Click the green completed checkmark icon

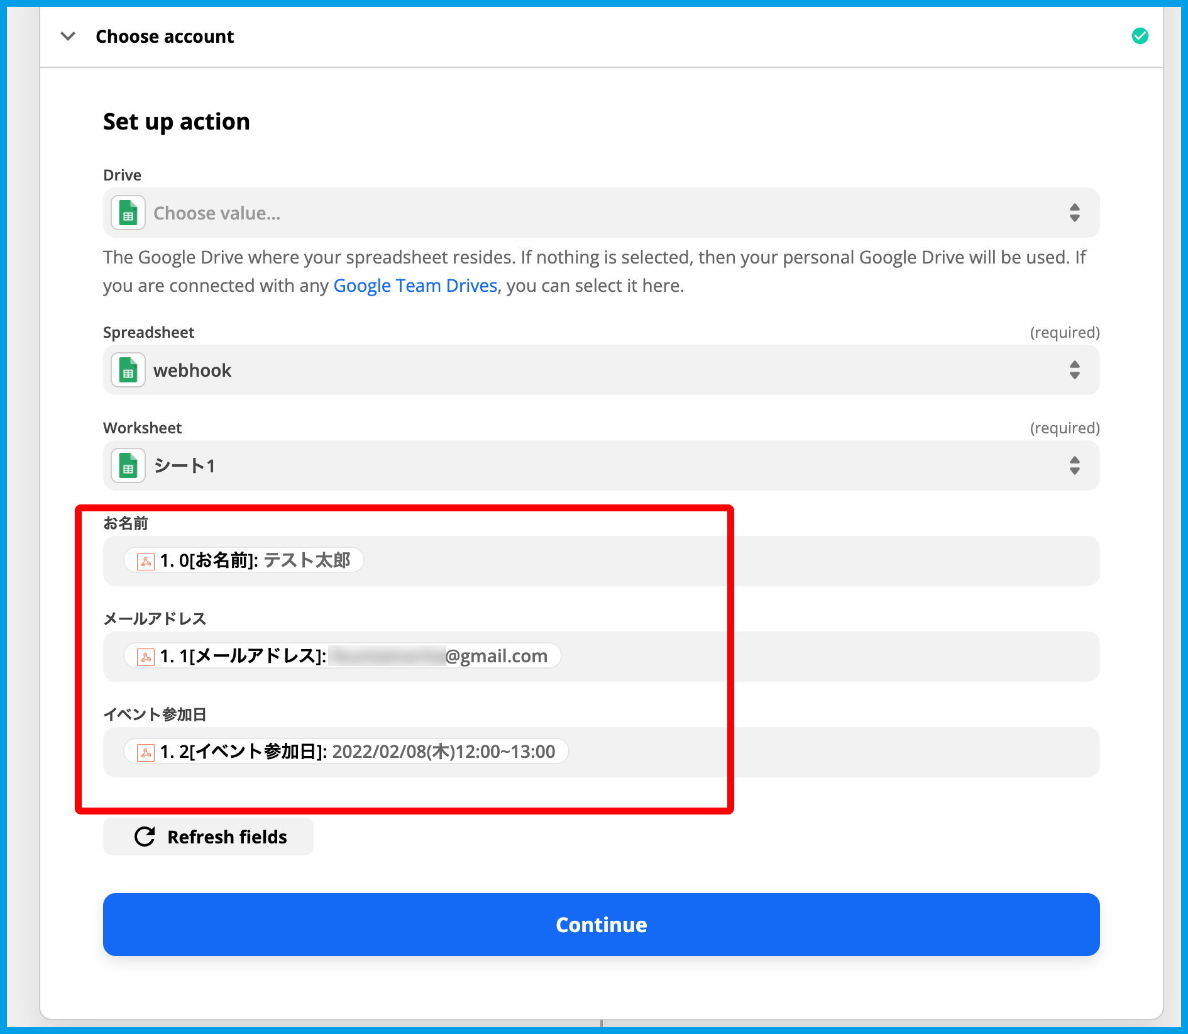[1140, 36]
